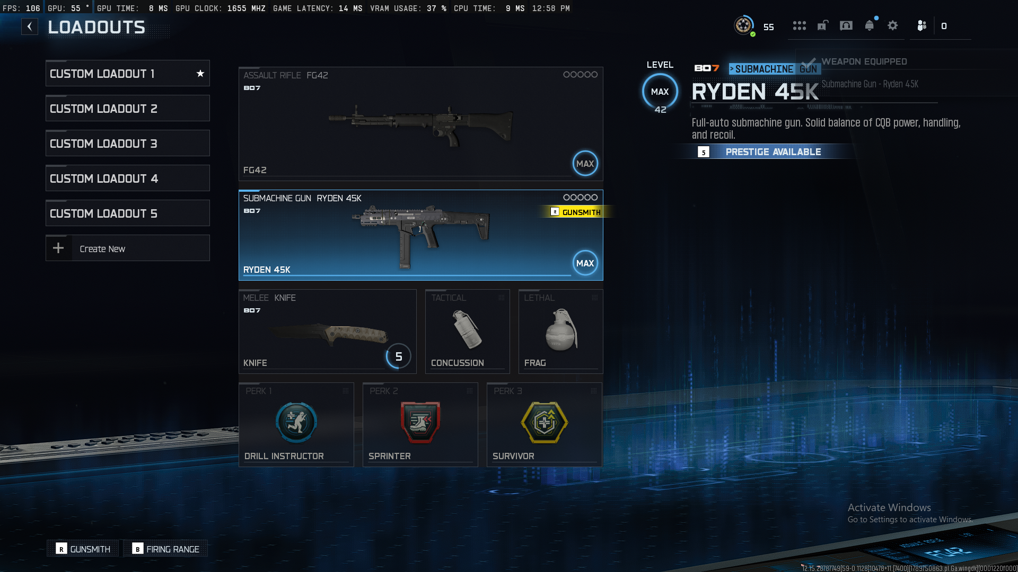
Task: Click the Perk 2 slot grip dots
Action: point(470,391)
